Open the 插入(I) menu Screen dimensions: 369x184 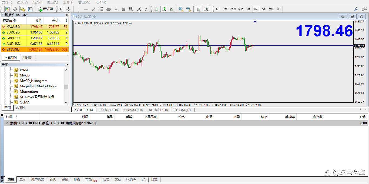pos(38,2)
